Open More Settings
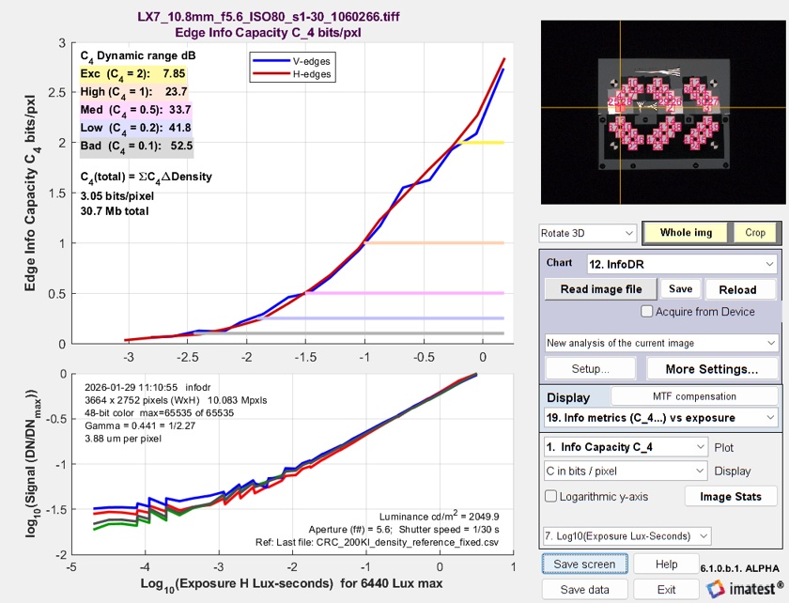 point(711,369)
